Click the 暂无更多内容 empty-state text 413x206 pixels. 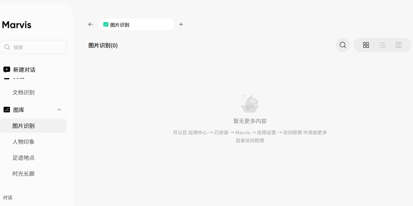[250, 121]
